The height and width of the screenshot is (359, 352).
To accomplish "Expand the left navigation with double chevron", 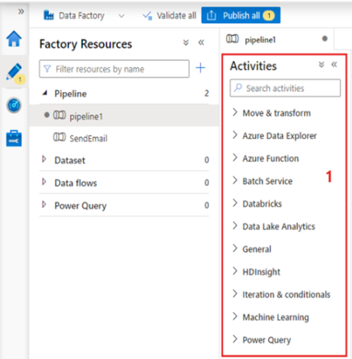I will pos(21,11).
